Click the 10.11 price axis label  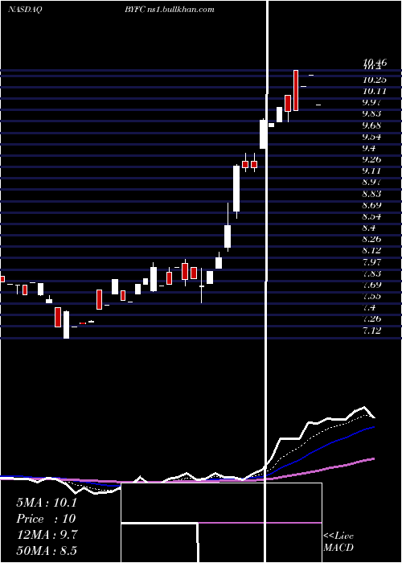coord(375,91)
